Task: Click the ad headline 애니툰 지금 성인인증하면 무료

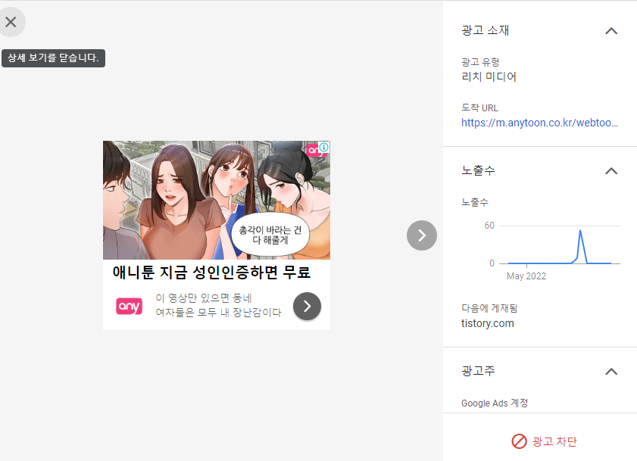Action: [211, 273]
